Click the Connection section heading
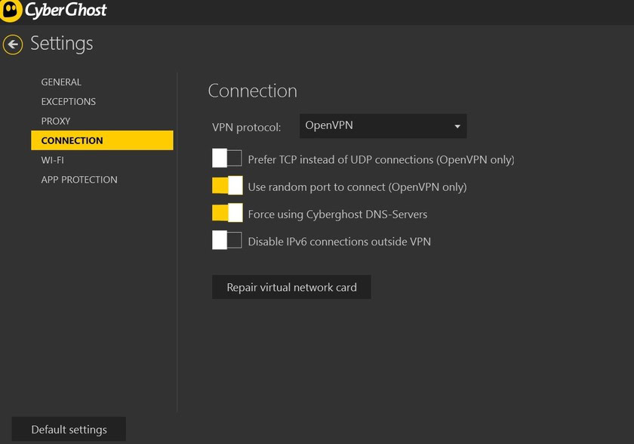The image size is (634, 444). [252, 91]
